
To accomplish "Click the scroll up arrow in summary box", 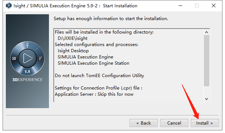I will 206,32.
